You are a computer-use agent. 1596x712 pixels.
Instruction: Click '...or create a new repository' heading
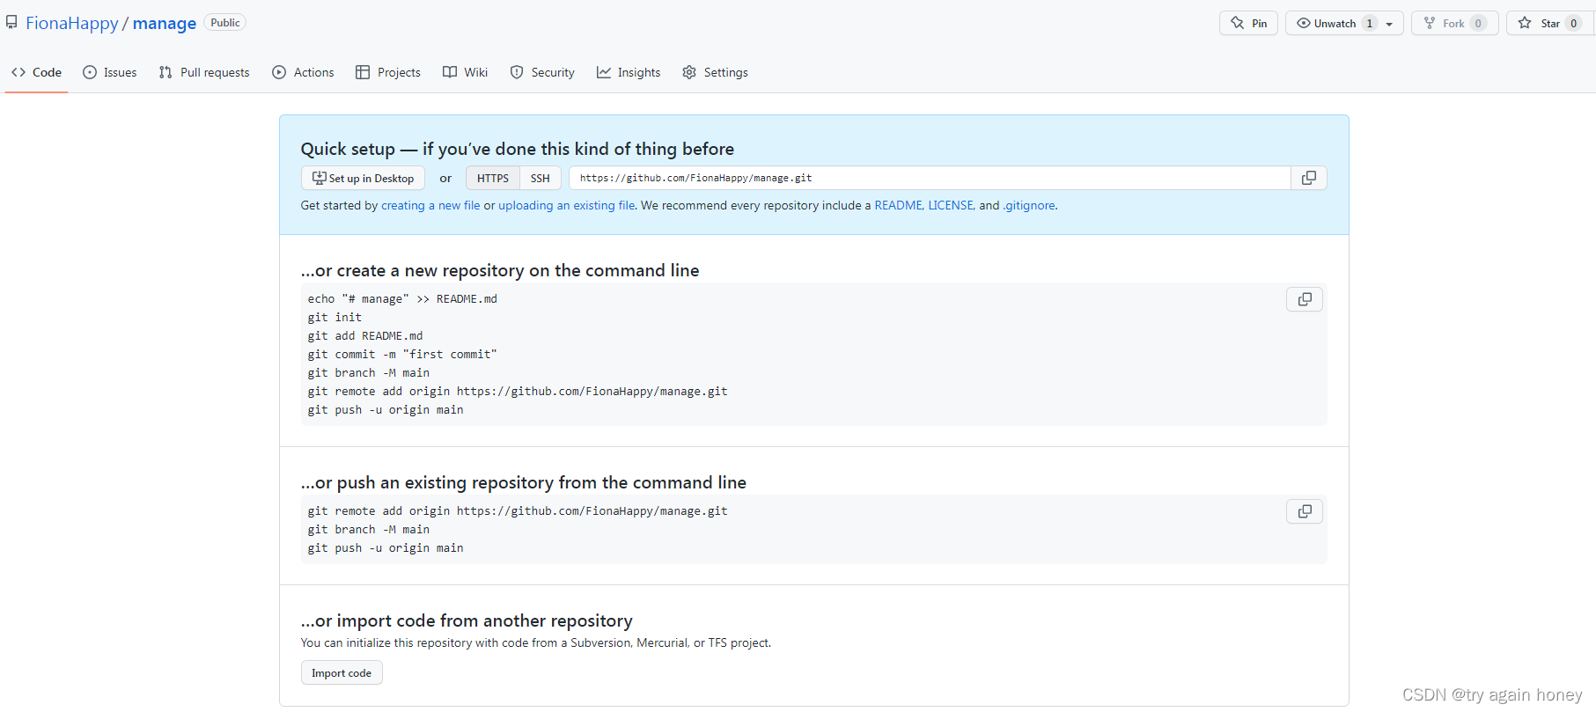500,270
